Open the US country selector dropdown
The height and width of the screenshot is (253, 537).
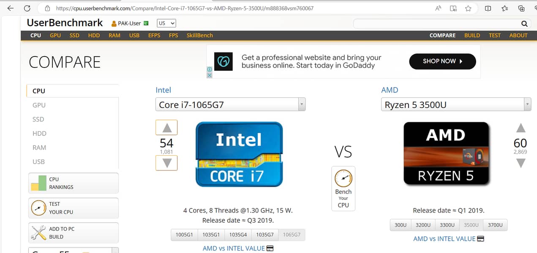(x=166, y=24)
